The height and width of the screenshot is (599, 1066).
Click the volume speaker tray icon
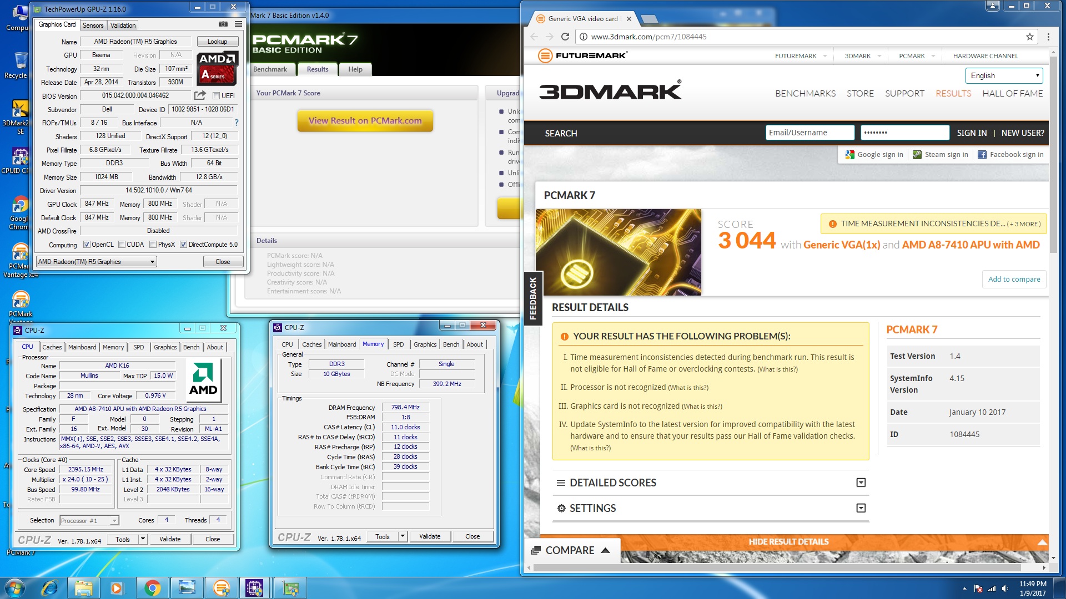click(1005, 588)
